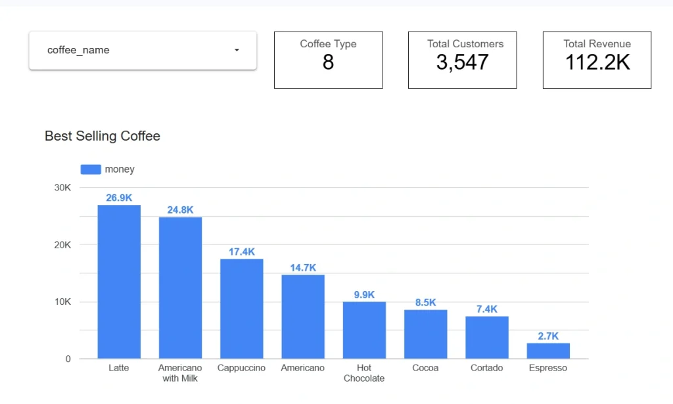This screenshot has width=673, height=404.
Task: Click the Hot Chocolate bar
Action: 364,330
